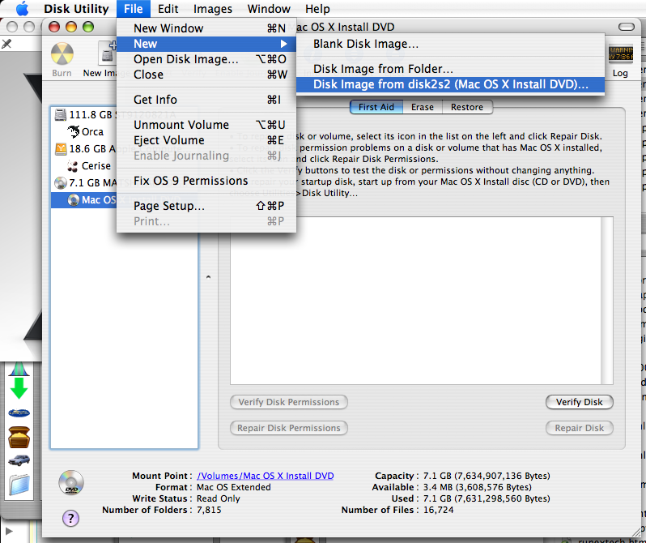Screen dimensions: 646x543
Task: Click the First Aid log scrollbar
Action: point(607,301)
